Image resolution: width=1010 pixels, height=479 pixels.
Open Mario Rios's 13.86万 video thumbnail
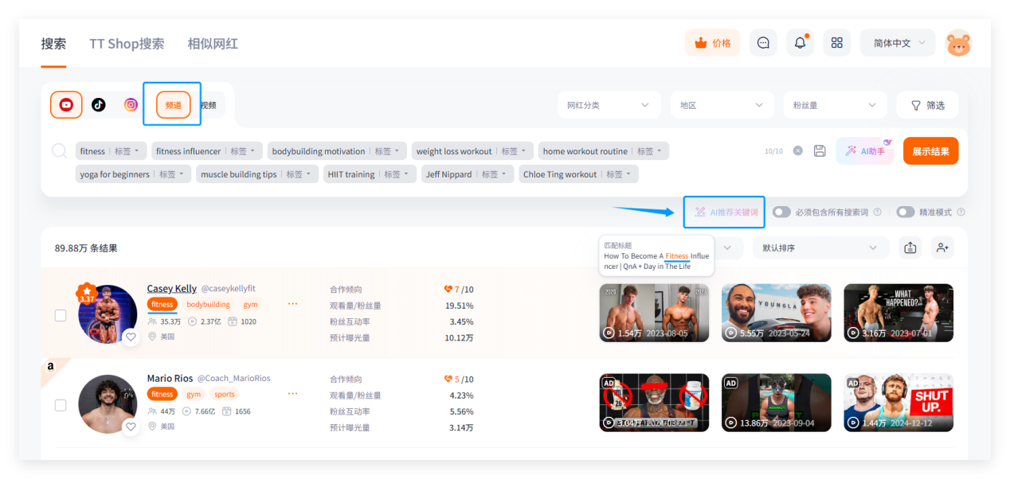pos(776,403)
